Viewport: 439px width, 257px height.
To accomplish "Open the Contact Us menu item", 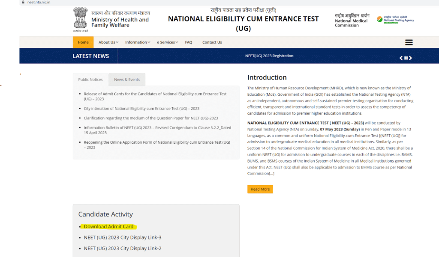I will pos(212,42).
